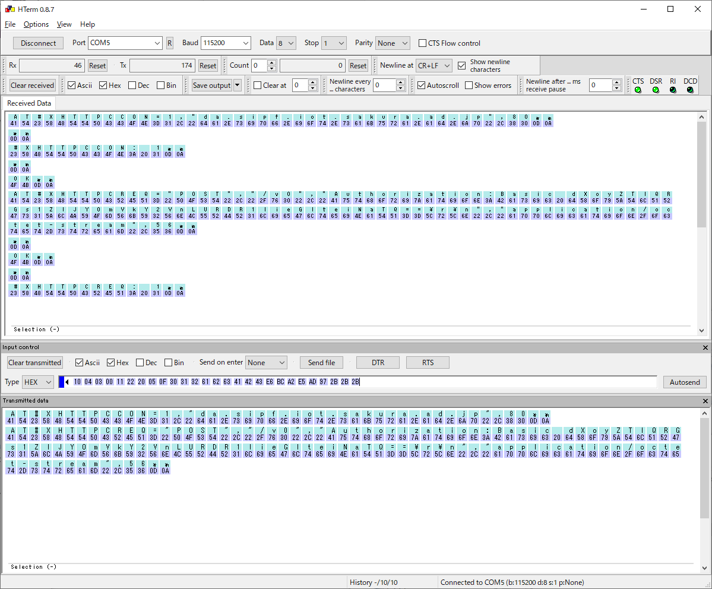Enable Show errors checkbox
This screenshot has width=712, height=589.
(469, 85)
